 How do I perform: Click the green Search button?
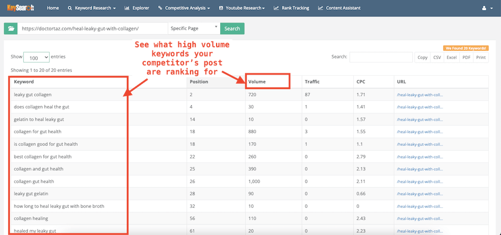tap(232, 28)
